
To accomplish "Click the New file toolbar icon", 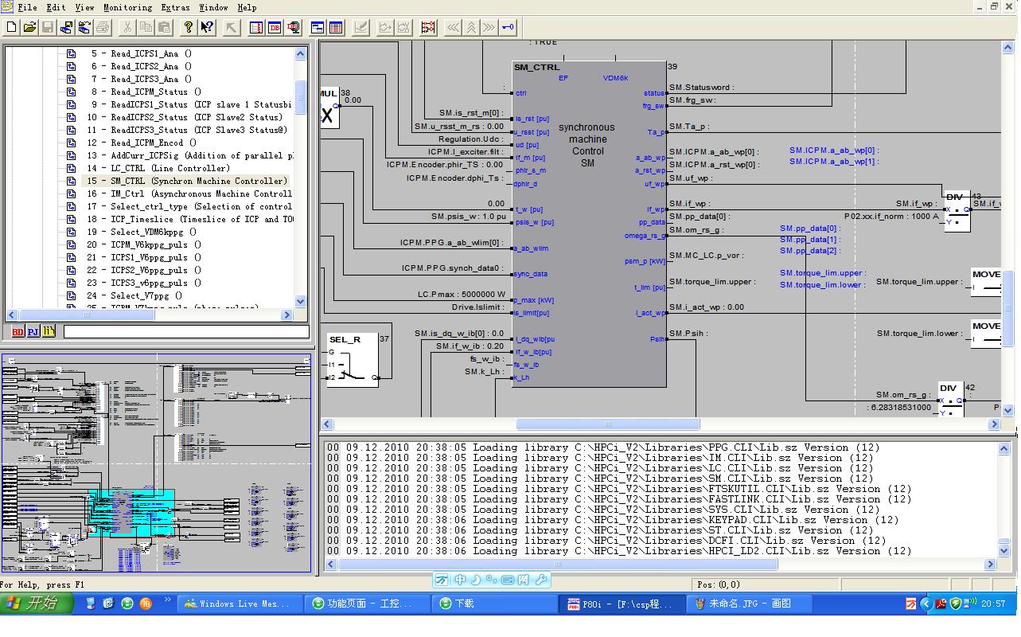I will [11, 27].
